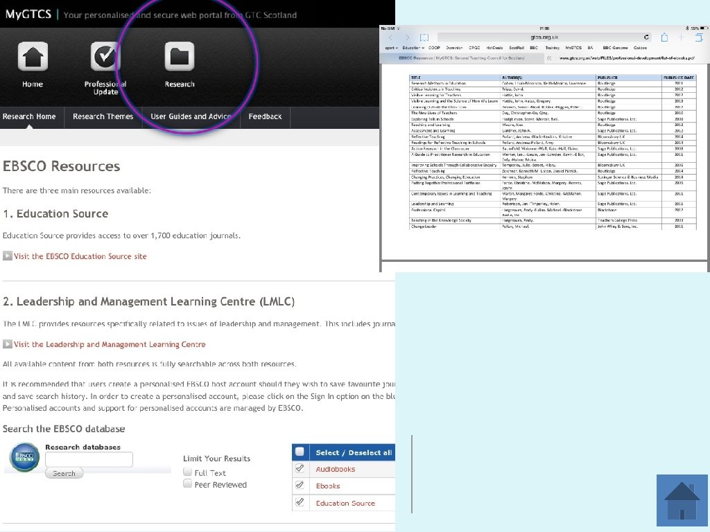Open the Professional Update checkmark icon
The height and width of the screenshot is (532, 710).
point(105,57)
